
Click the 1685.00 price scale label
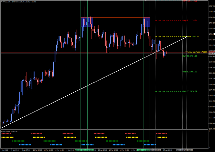[x=212, y=79]
